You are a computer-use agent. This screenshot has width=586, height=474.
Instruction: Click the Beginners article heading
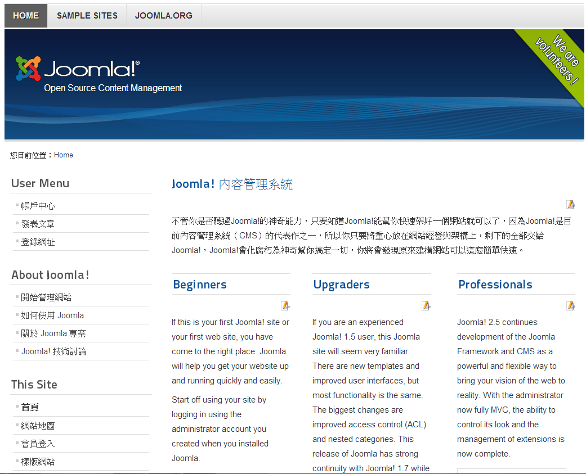tap(200, 285)
